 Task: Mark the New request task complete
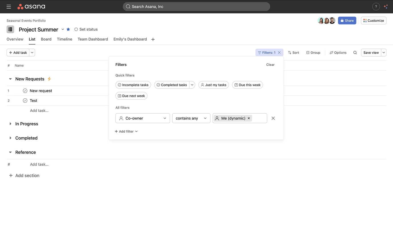pos(26,90)
